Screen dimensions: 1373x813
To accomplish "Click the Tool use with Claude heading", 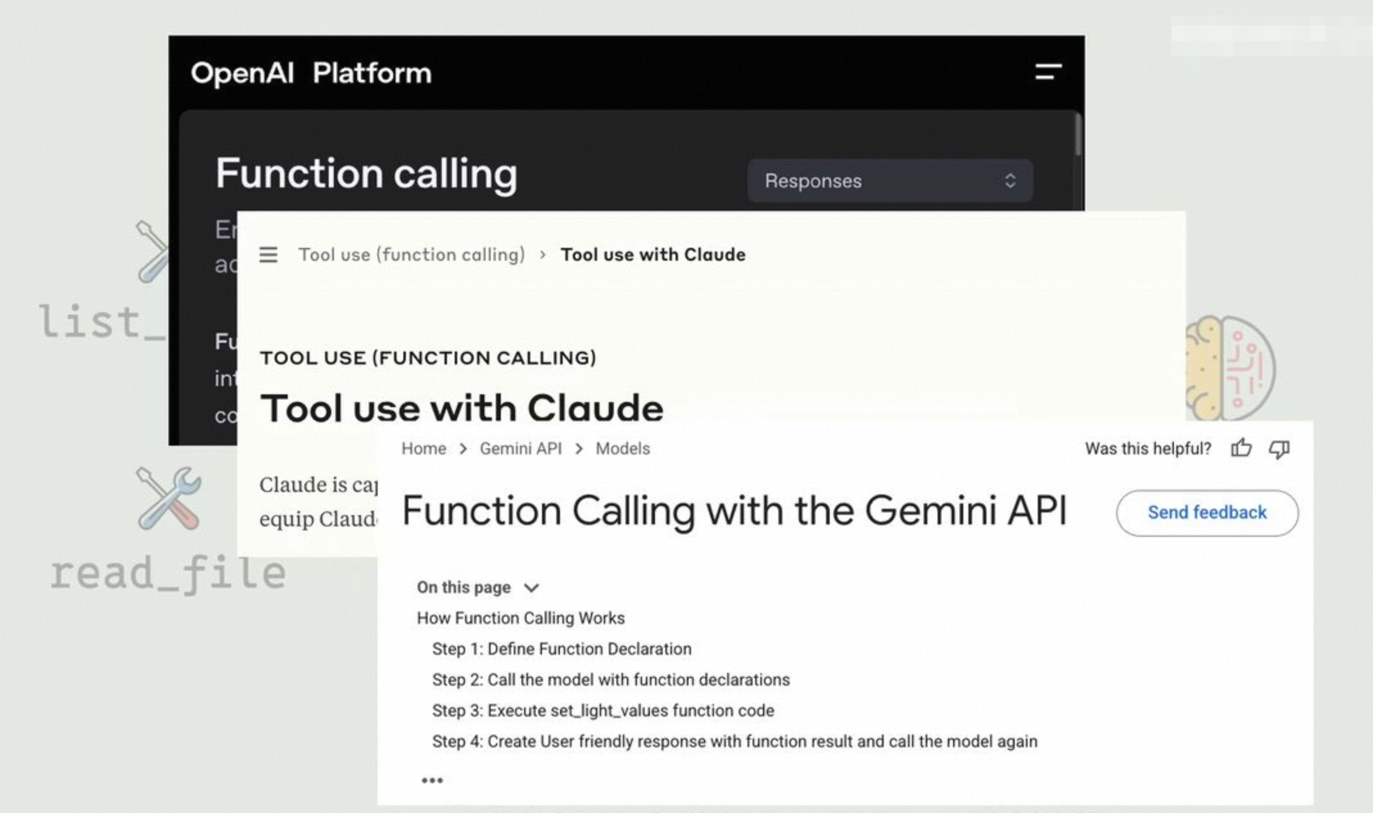I will [462, 408].
